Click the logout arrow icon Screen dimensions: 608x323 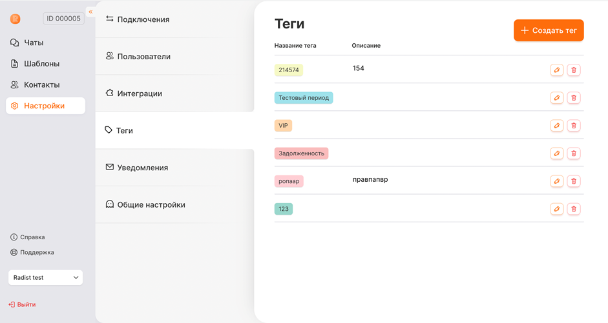pos(12,304)
